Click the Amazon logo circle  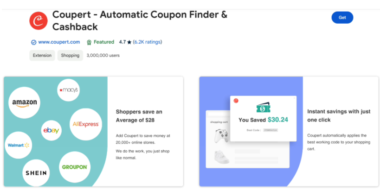tap(24, 102)
